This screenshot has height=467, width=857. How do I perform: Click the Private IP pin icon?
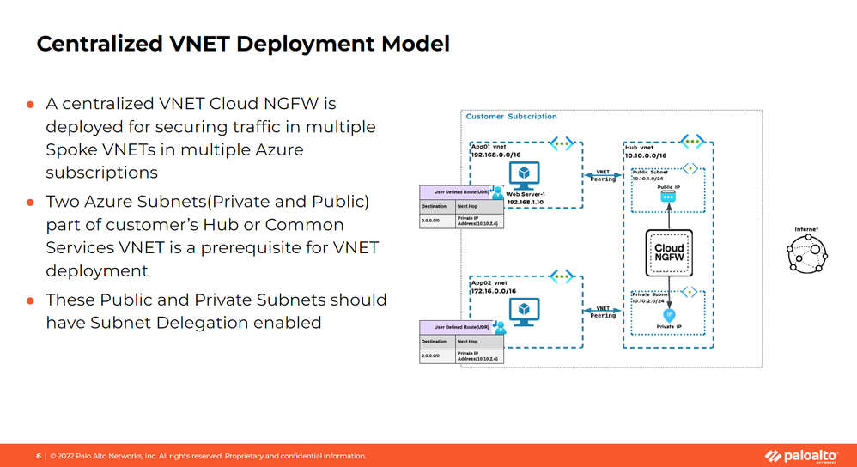pos(669,315)
